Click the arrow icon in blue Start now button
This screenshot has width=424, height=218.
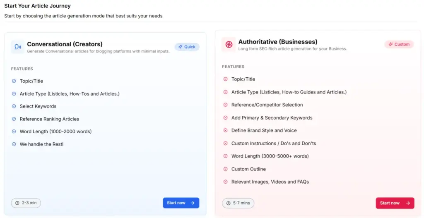point(193,203)
